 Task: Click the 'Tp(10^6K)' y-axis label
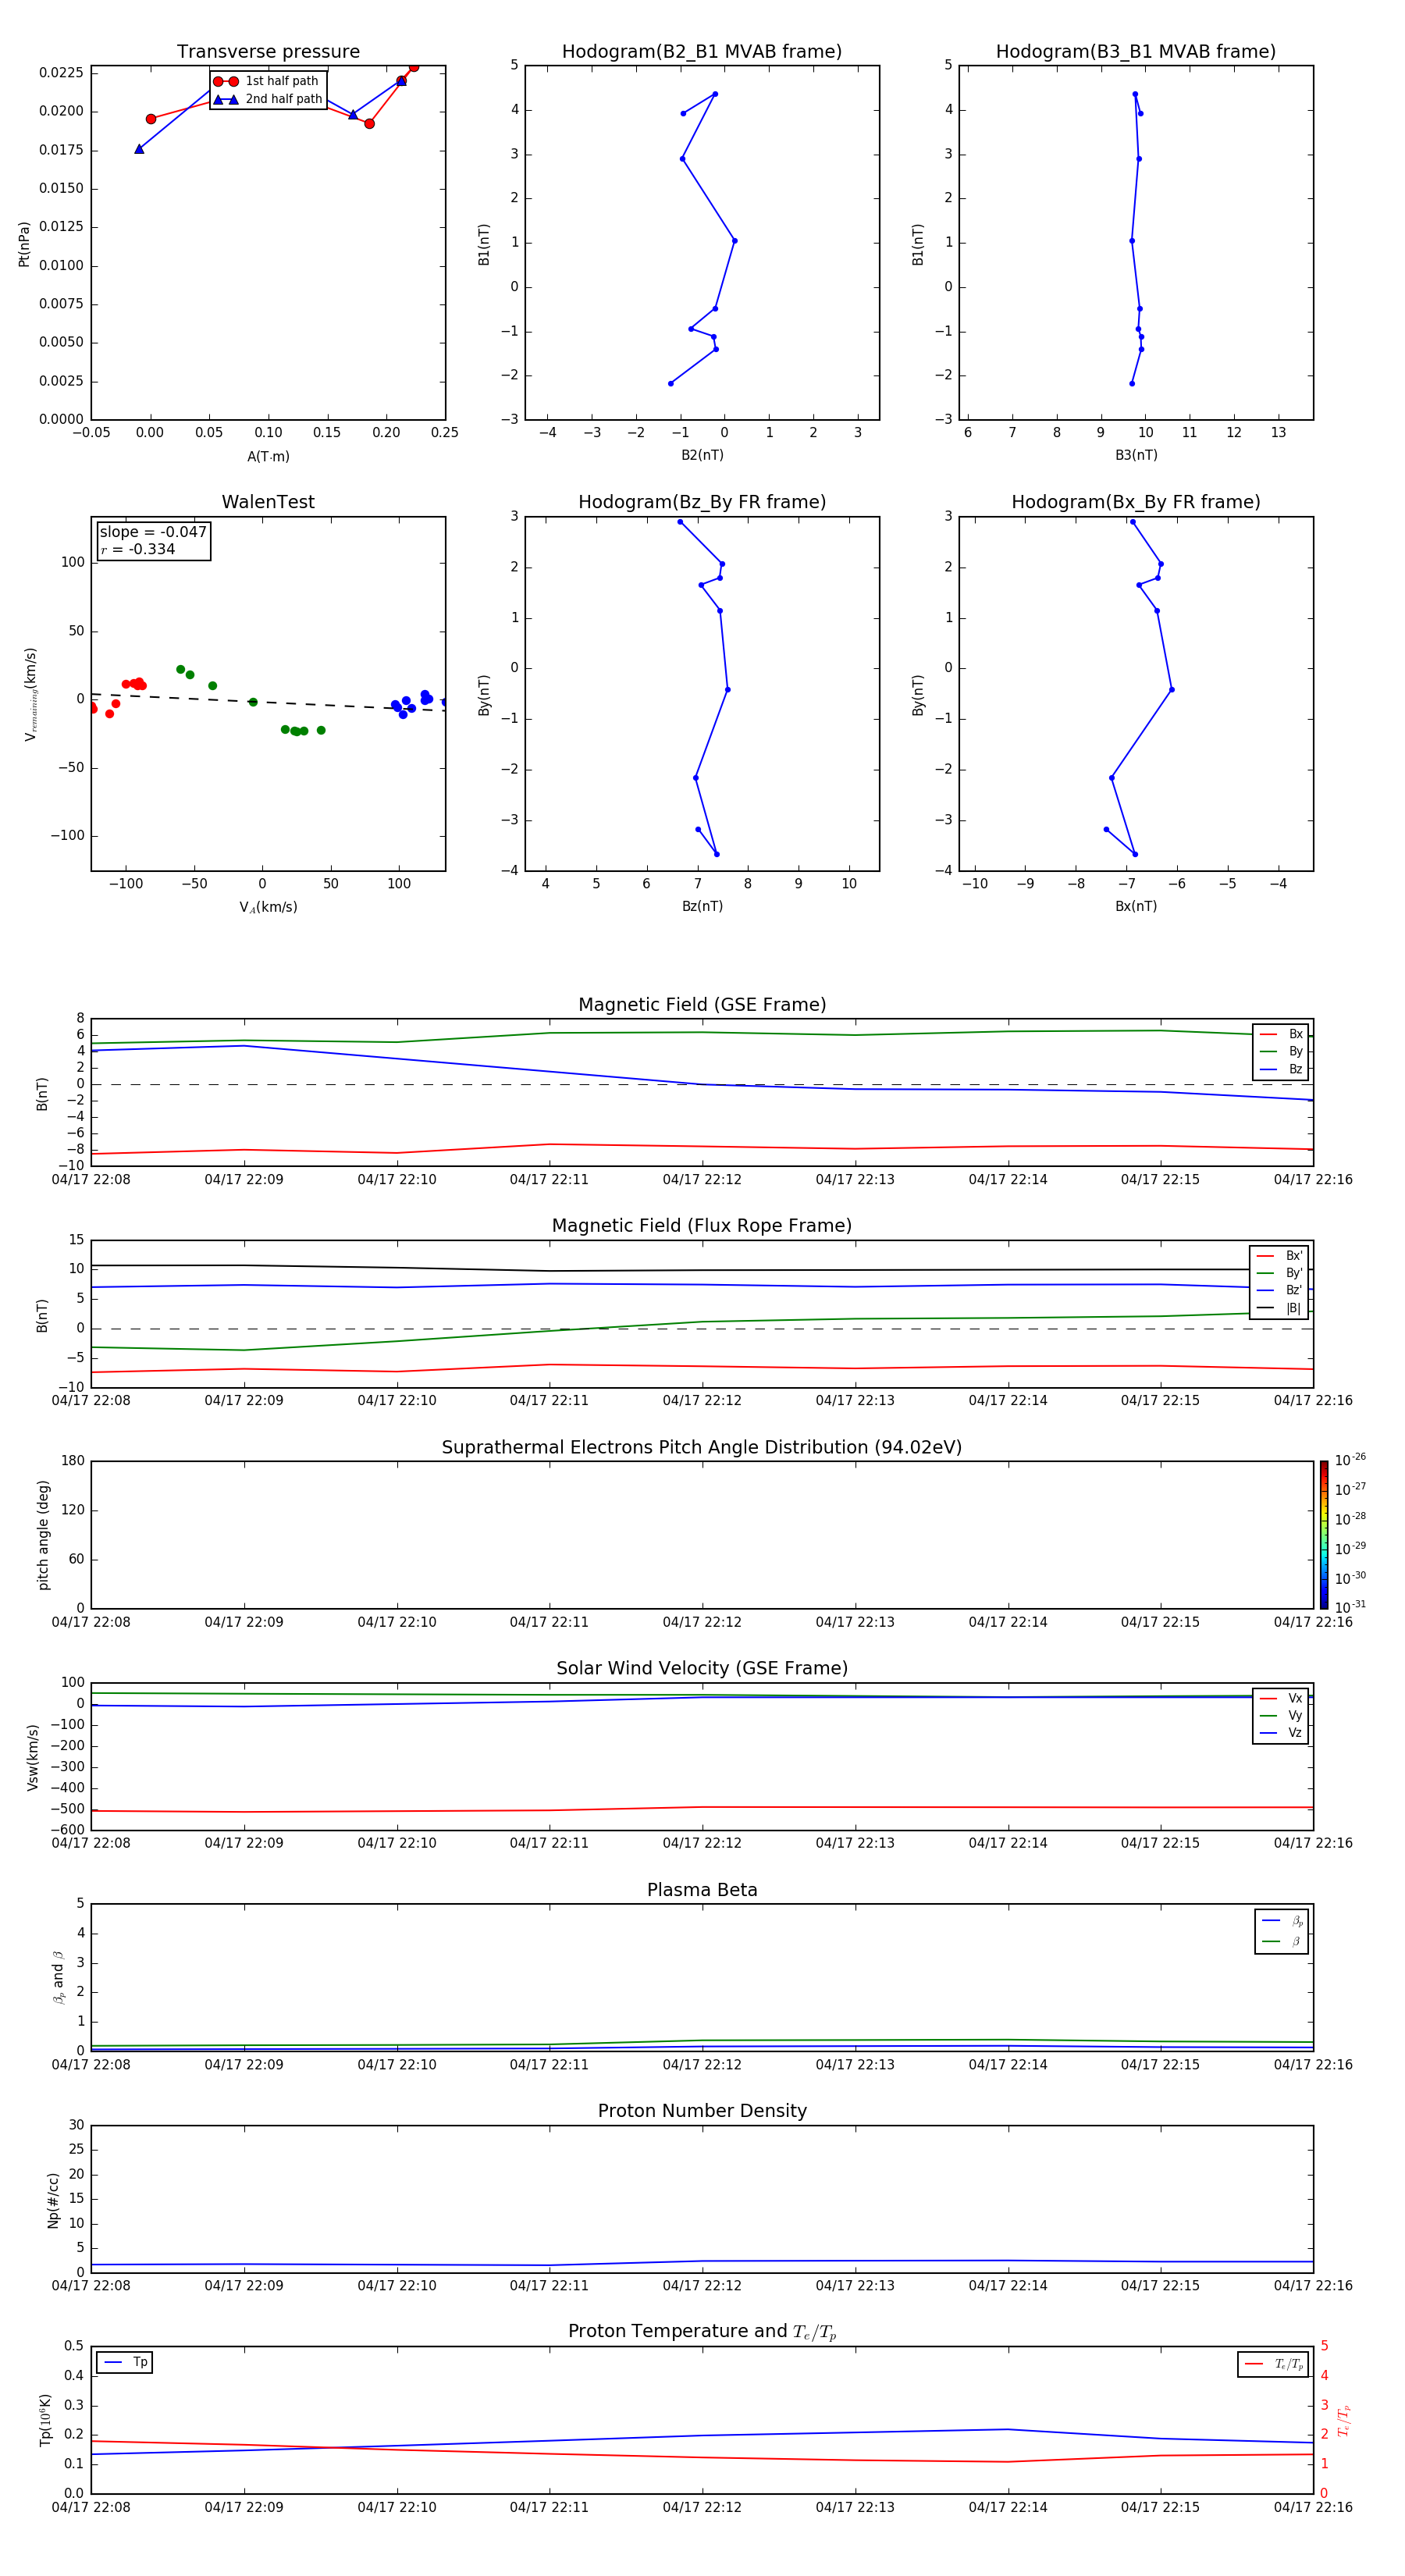pyautogui.click(x=46, y=2420)
